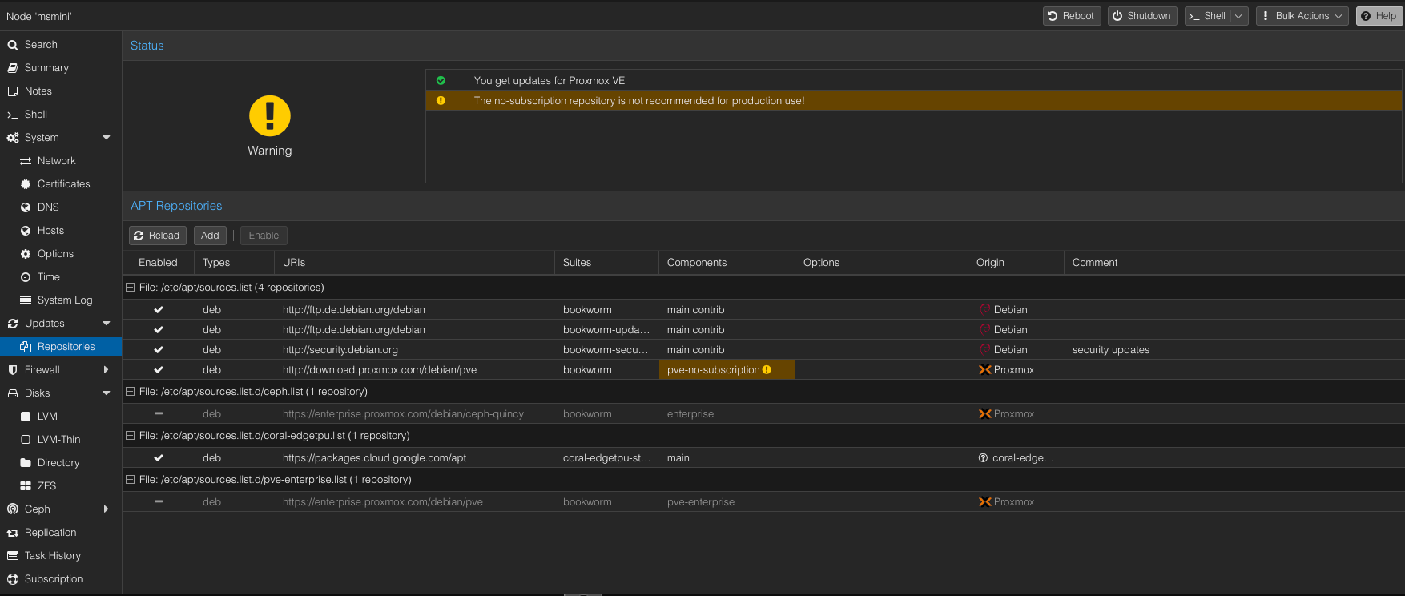The height and width of the screenshot is (596, 1405).
Task: Collapse the Updates section arrow
Action: tap(107, 324)
